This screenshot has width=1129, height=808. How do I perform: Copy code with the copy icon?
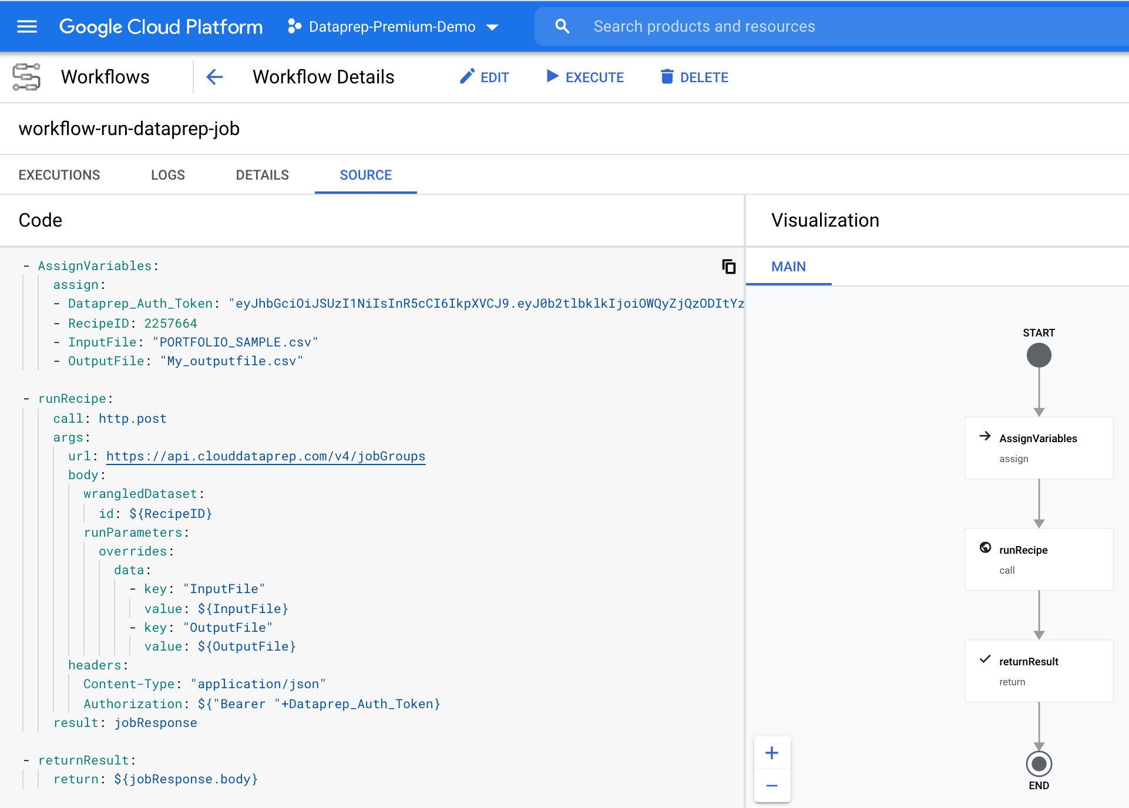728,267
